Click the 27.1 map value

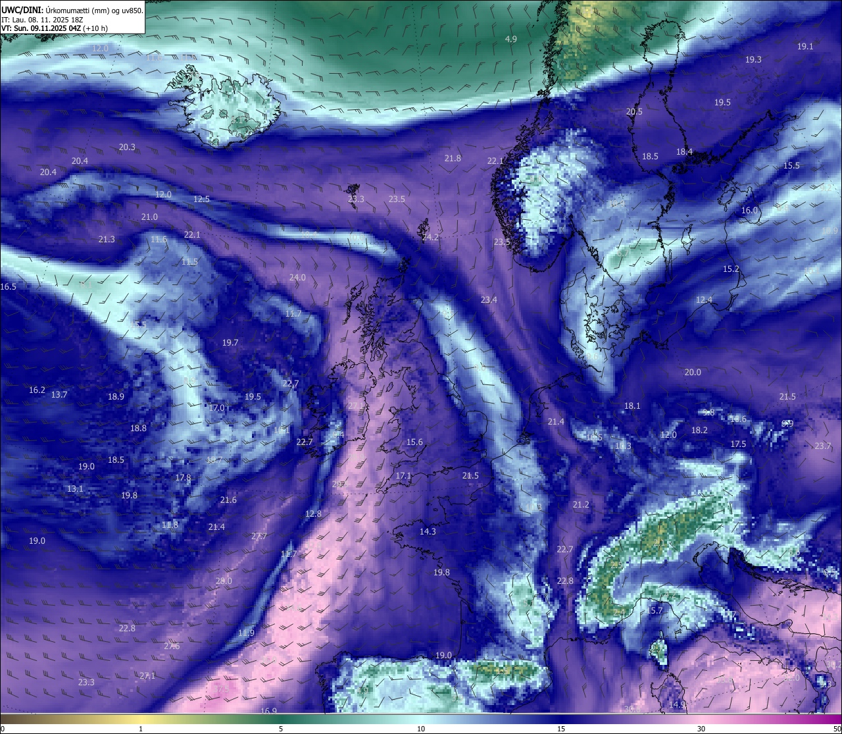[147, 676]
